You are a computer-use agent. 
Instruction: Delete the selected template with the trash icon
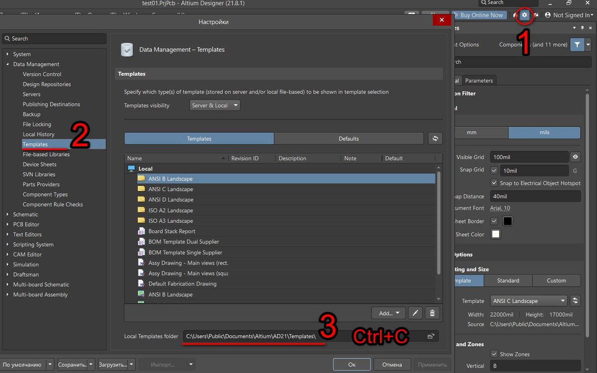pyautogui.click(x=432, y=313)
